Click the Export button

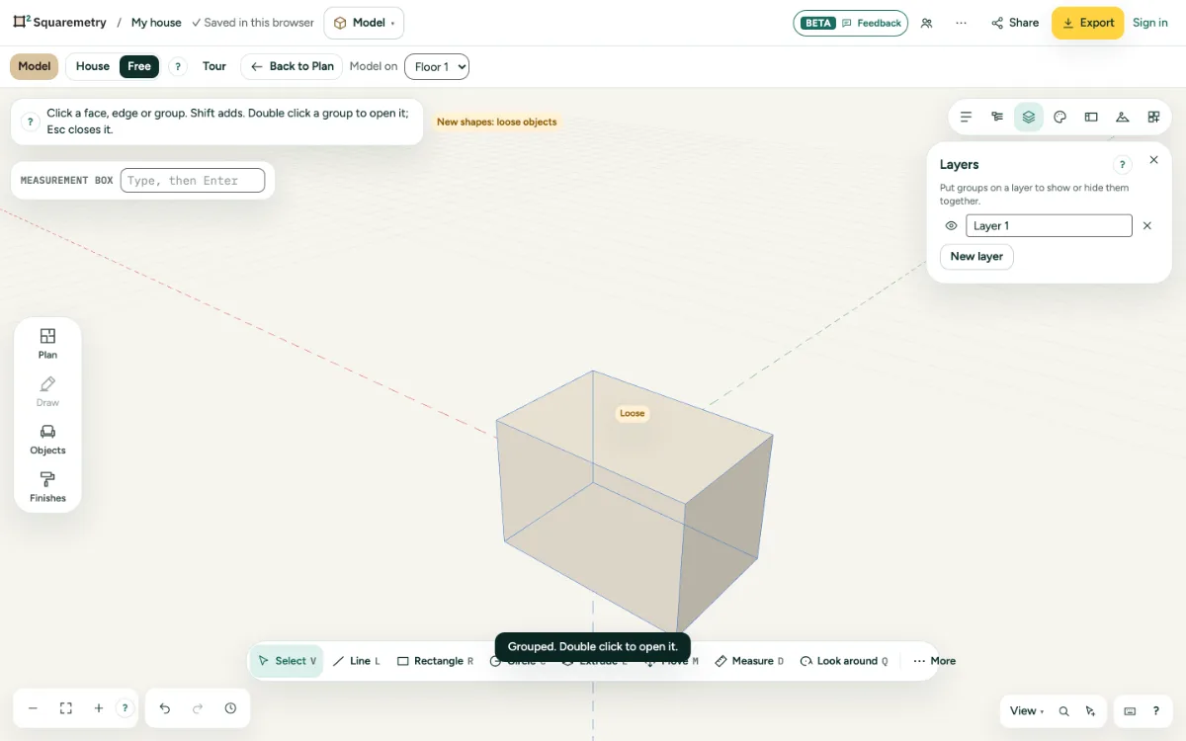tap(1087, 23)
